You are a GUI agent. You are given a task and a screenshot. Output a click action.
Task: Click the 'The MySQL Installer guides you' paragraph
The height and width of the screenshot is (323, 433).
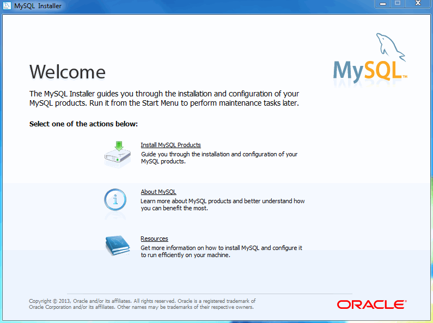(x=164, y=98)
